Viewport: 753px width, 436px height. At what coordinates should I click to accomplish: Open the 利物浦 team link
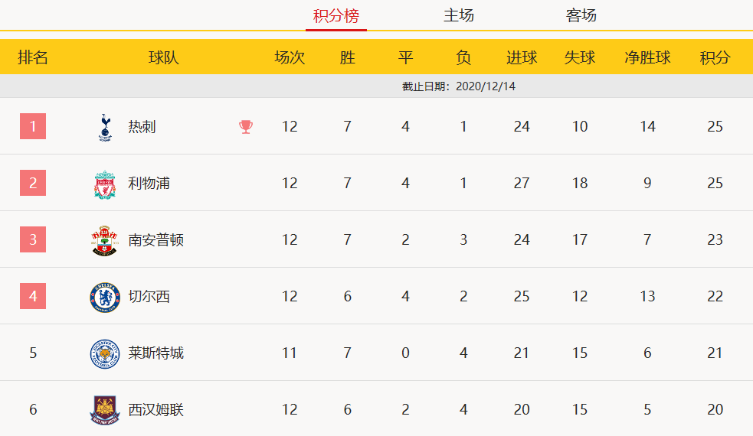coord(149,184)
